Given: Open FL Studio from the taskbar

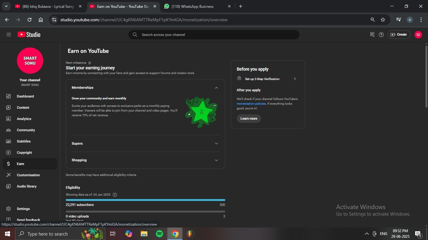Looking at the screenshot, I should pos(190,234).
